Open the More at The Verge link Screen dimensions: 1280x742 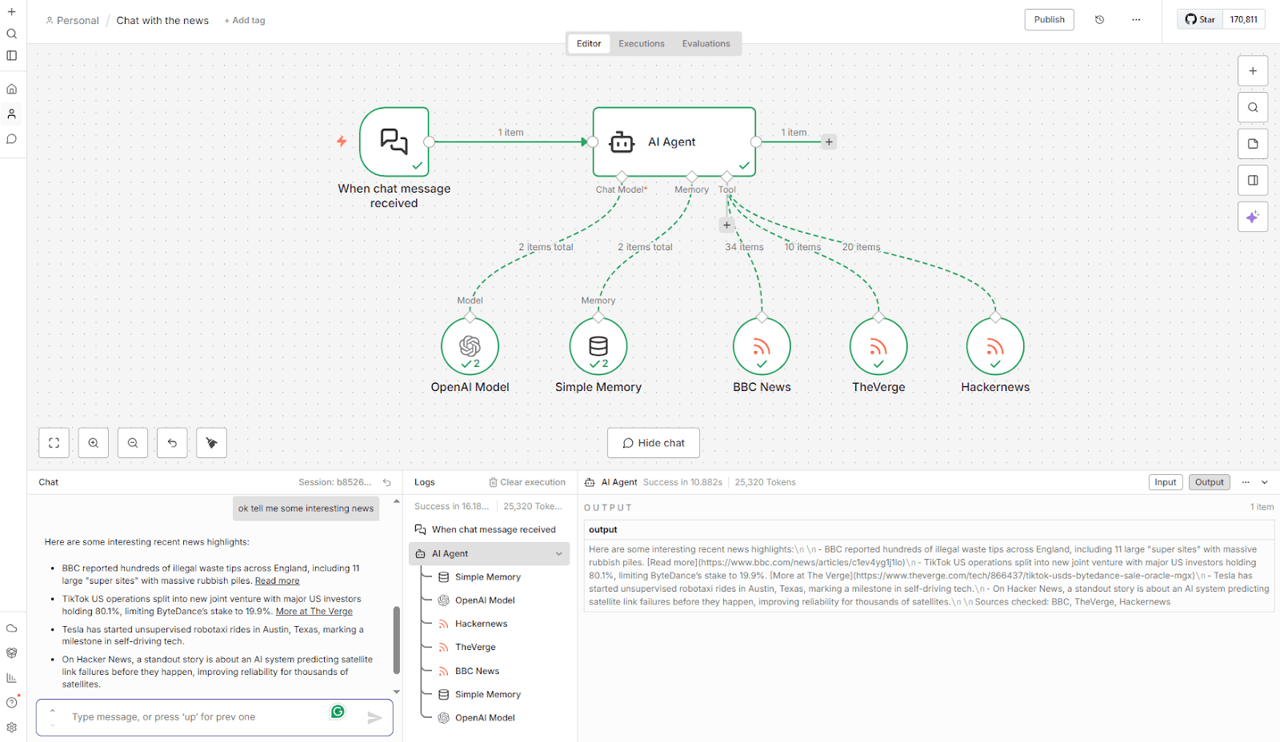click(x=314, y=612)
